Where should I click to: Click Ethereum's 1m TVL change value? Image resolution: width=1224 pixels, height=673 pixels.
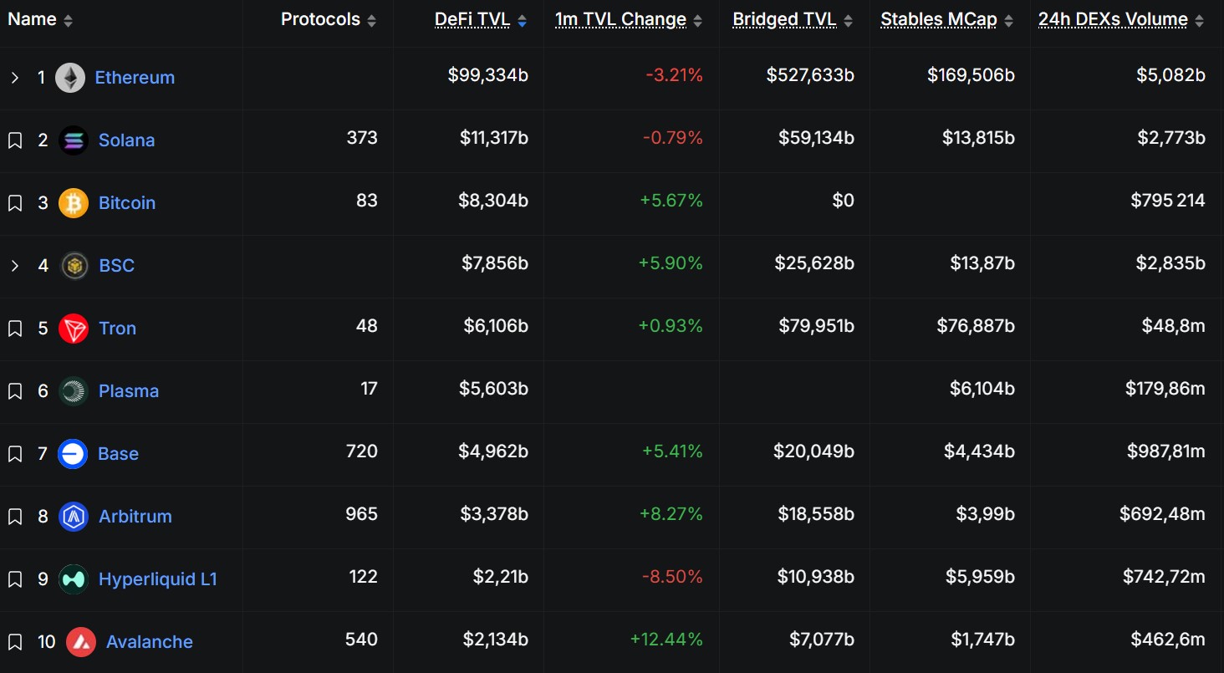pyautogui.click(x=674, y=74)
